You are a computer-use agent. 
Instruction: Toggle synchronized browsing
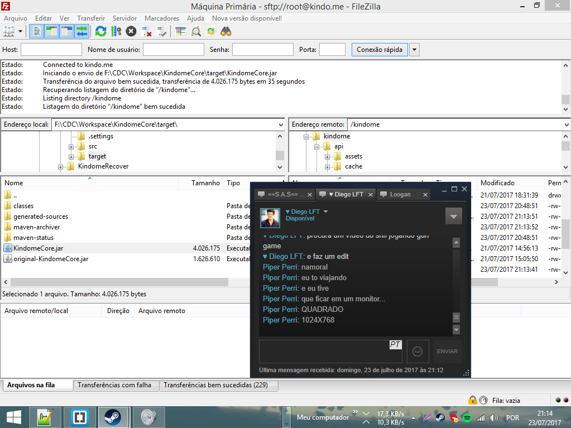(x=211, y=32)
